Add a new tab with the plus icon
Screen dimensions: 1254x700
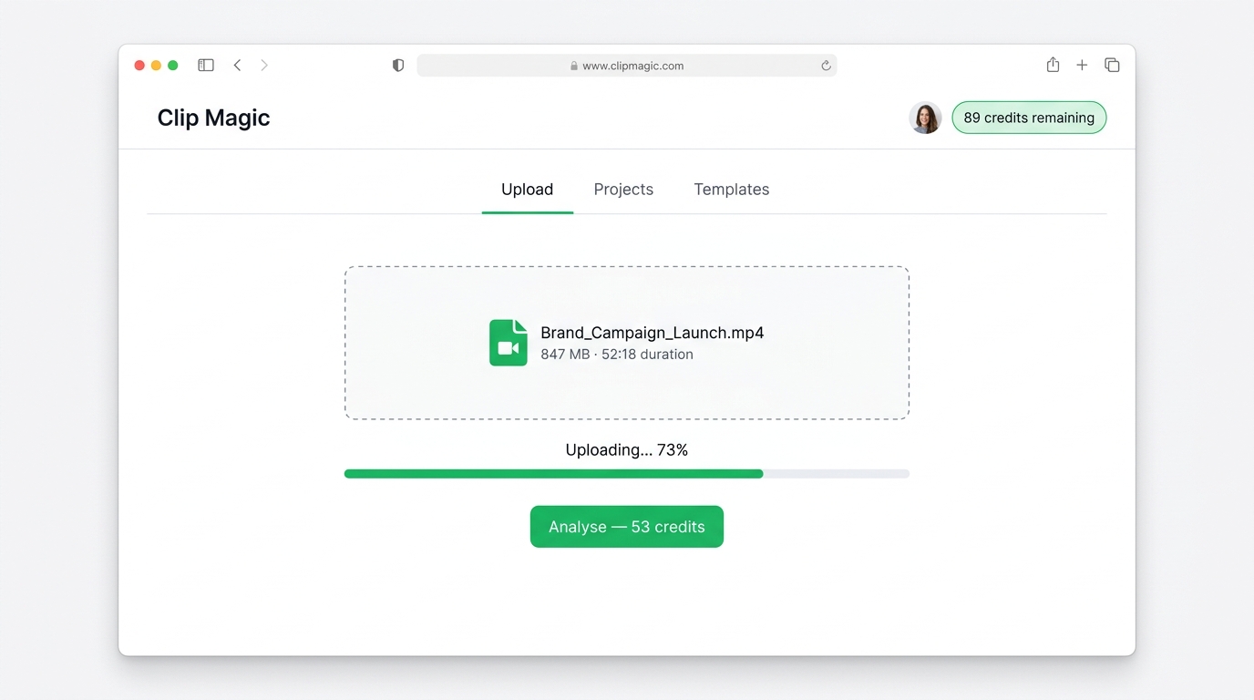point(1082,65)
